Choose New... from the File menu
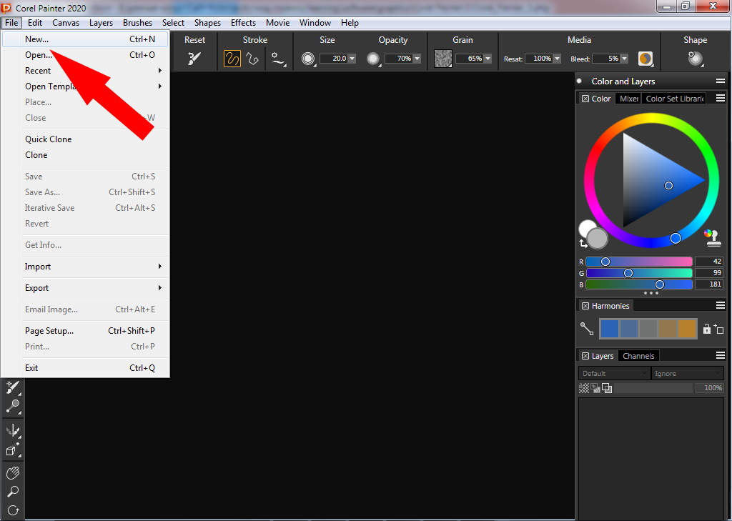The width and height of the screenshot is (732, 521). pos(37,39)
